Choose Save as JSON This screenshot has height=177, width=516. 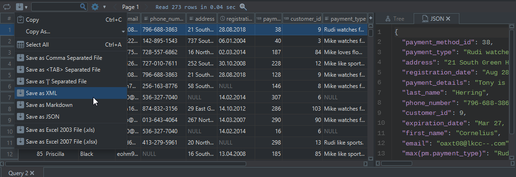(71, 117)
